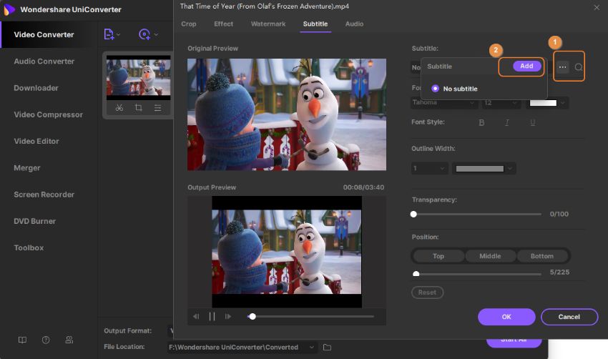The width and height of the screenshot is (608, 359).
Task: Expand the File Location path dropdown
Action: click(311, 348)
